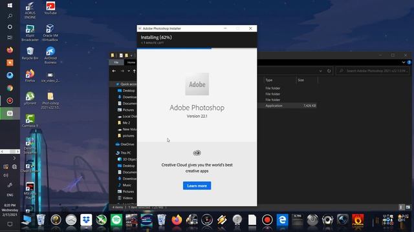Click the search magnifier on the taskbar
This screenshot has height=232, width=414.
pyautogui.click(x=10, y=16)
